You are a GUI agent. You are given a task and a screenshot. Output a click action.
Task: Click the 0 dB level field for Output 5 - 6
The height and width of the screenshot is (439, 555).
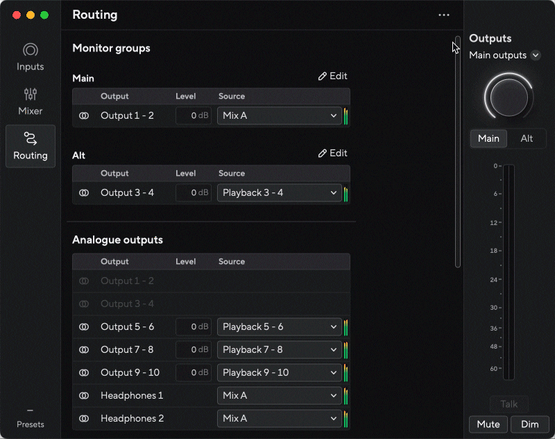click(194, 326)
